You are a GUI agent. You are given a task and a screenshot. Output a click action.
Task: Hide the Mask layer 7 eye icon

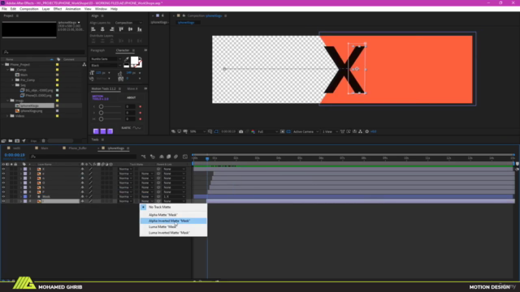pos(3,196)
